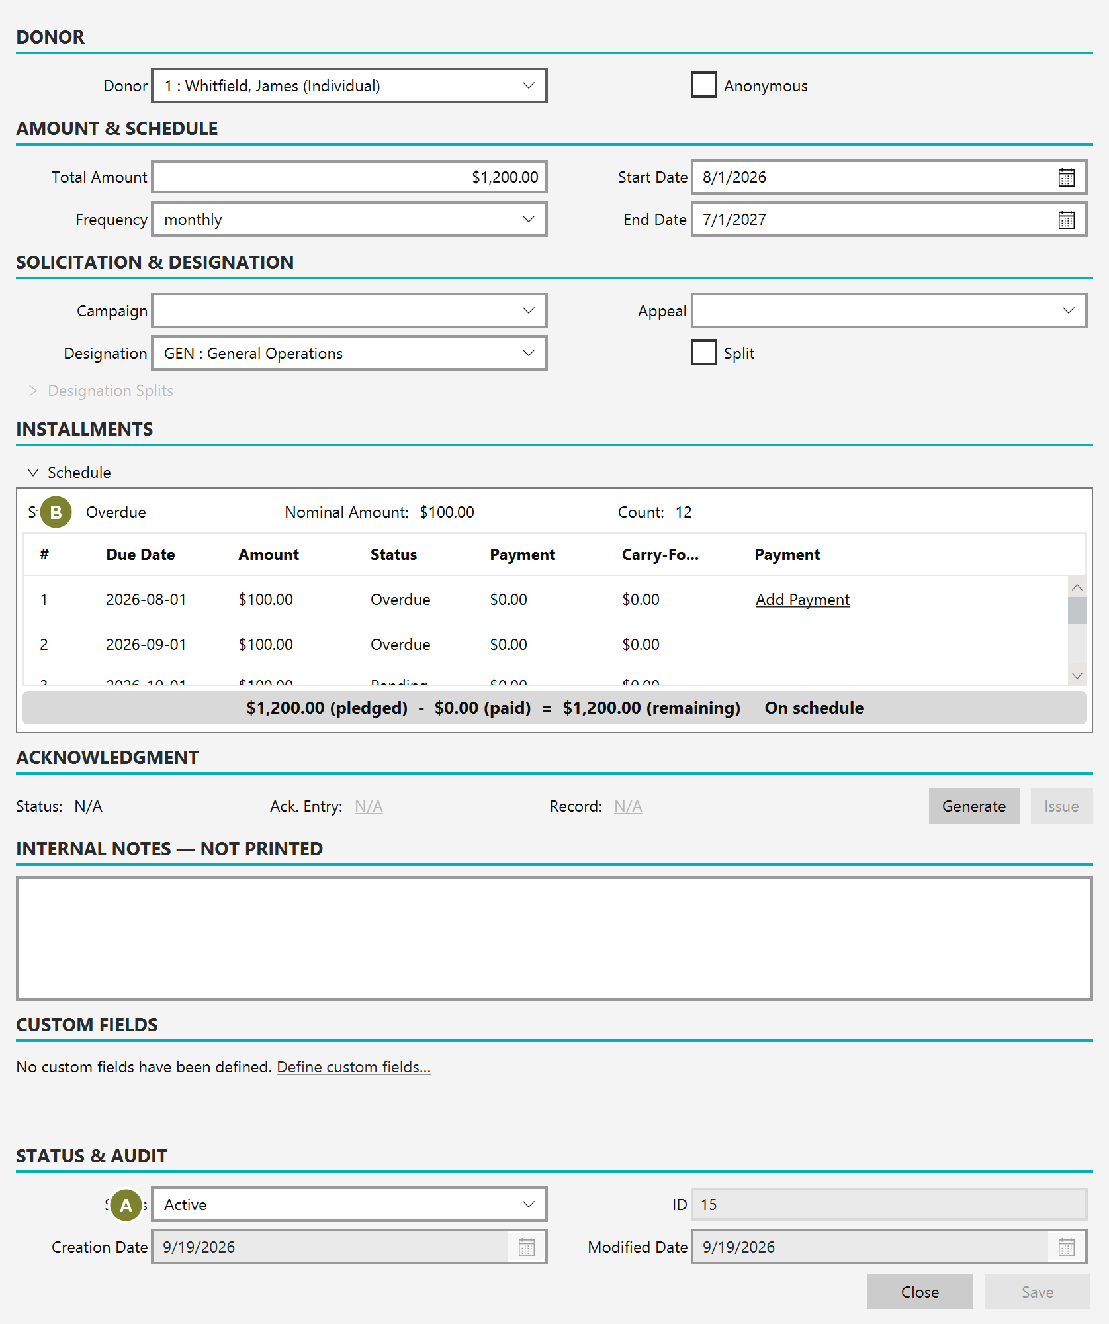This screenshot has width=1109, height=1324.
Task: Click the Creation Date calendar icon
Action: click(x=527, y=1247)
